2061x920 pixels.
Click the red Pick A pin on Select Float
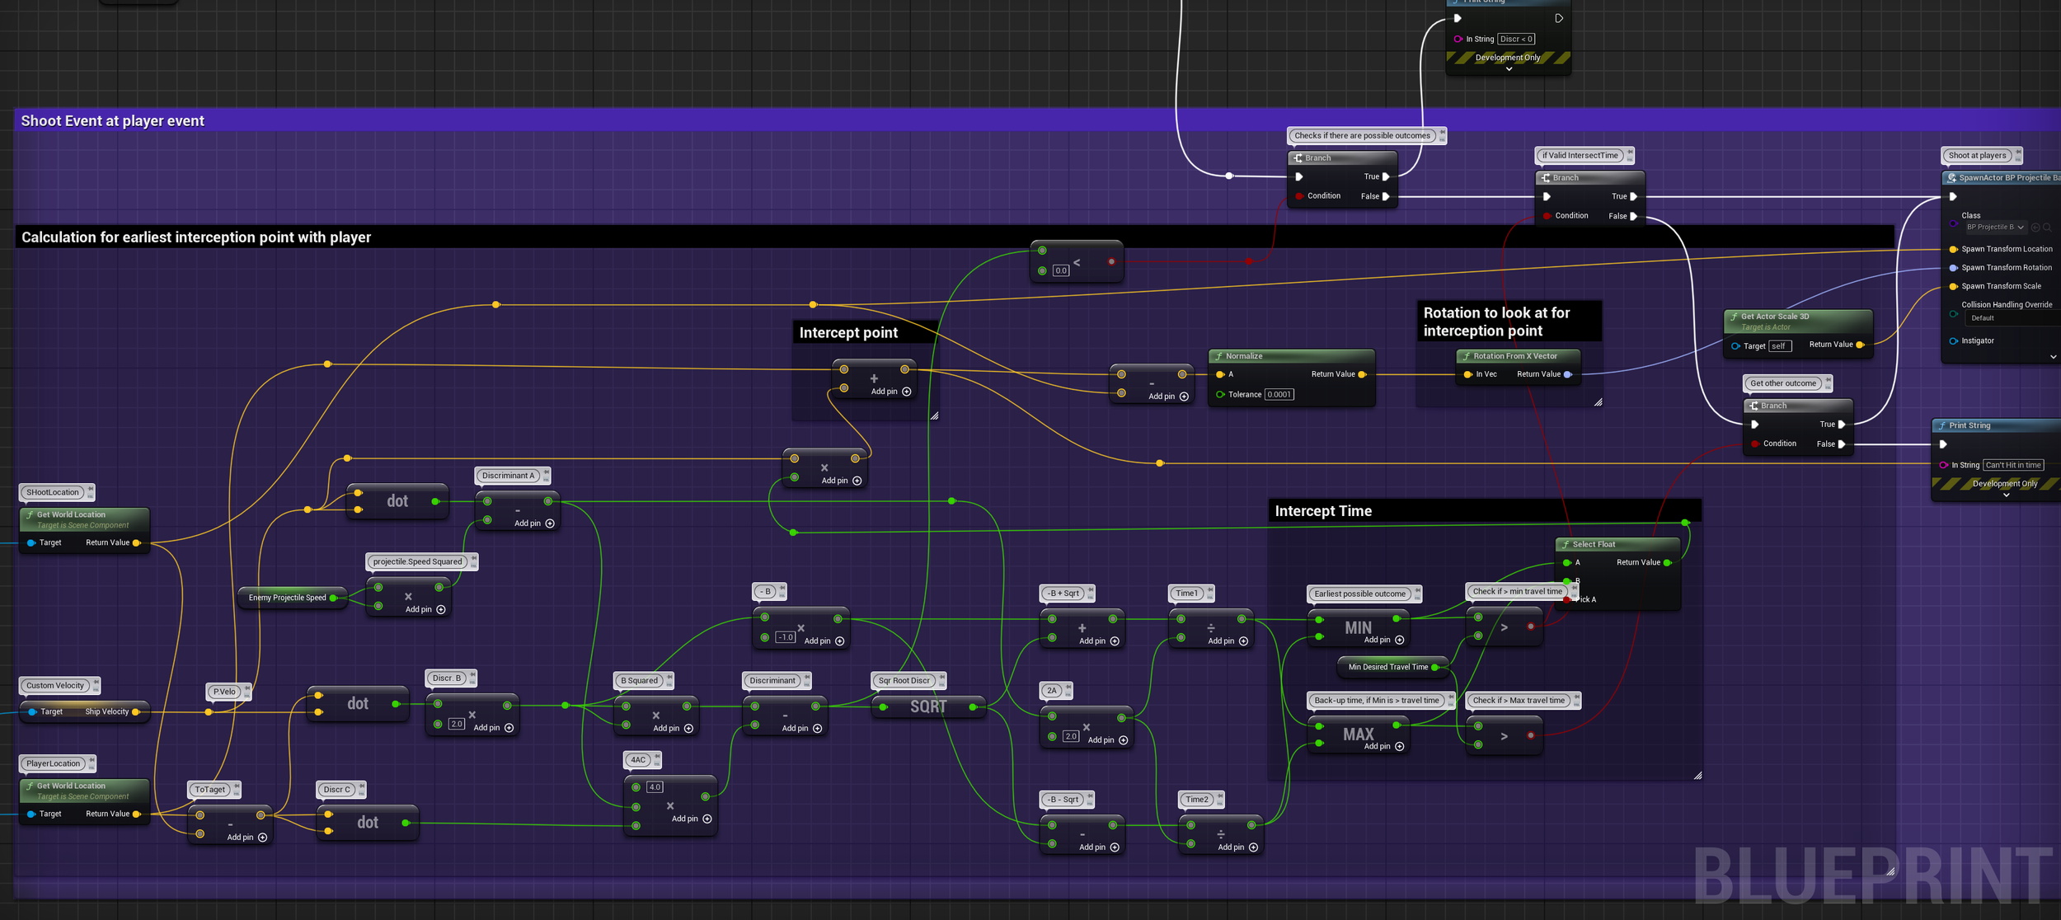[1567, 599]
